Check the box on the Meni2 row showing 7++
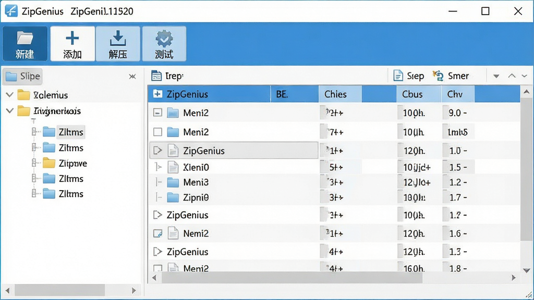Viewport: 534px width, 300px height. tap(157, 132)
